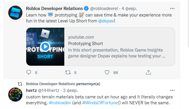Screen dimensions: 189x109
Task: Open the #robloxdev hashtag
Action: pyautogui.click(x=60, y=103)
